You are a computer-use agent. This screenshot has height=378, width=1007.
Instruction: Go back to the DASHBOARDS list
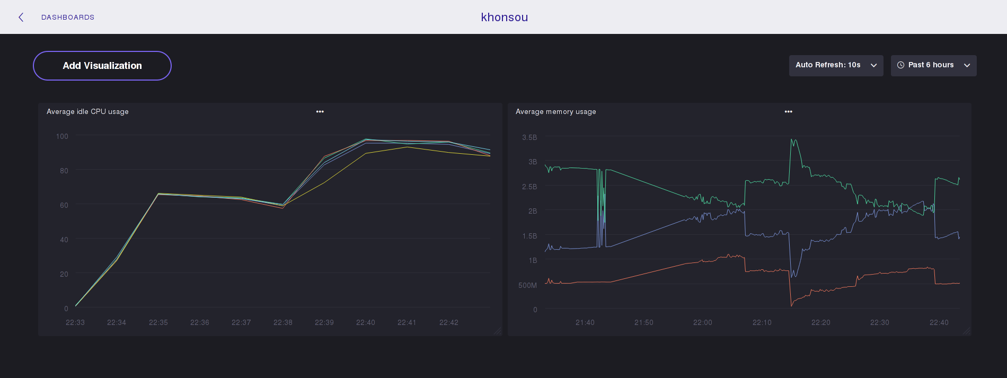pos(68,17)
